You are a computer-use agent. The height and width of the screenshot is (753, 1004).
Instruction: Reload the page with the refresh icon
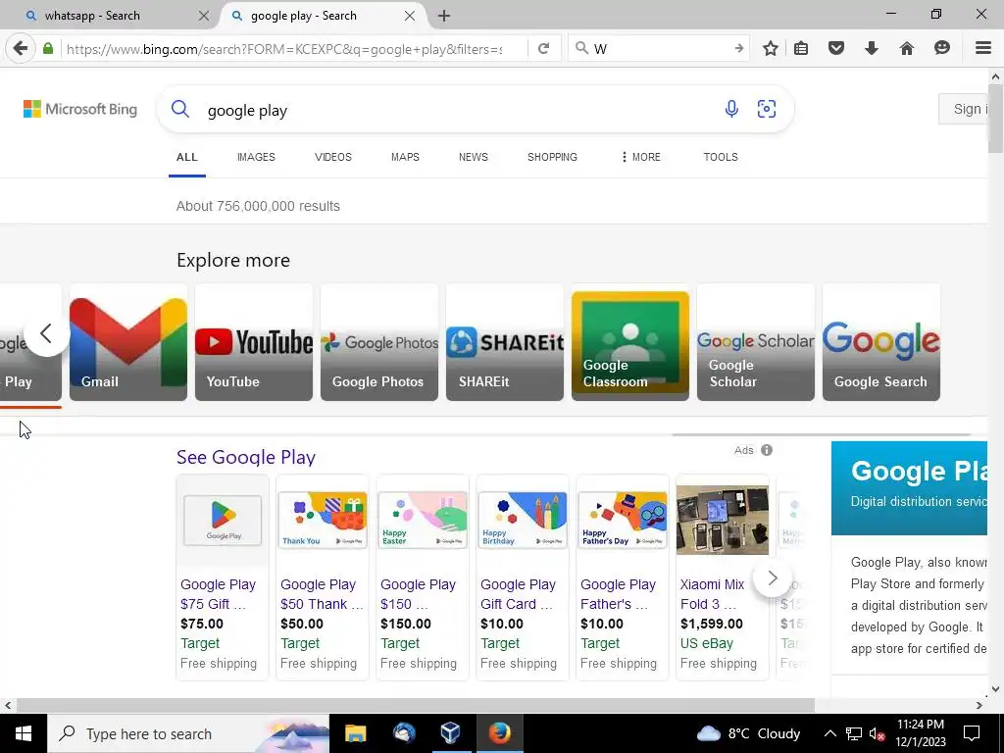click(543, 49)
